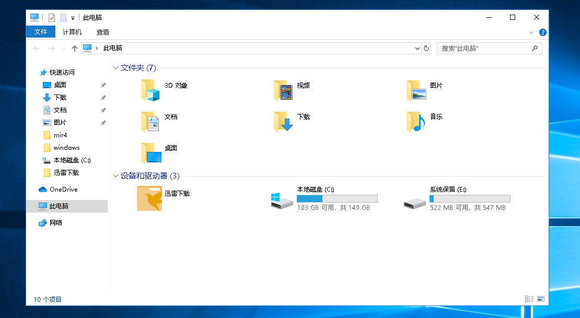
Task: Select 网络 in the navigation pane
Action: (x=56, y=223)
